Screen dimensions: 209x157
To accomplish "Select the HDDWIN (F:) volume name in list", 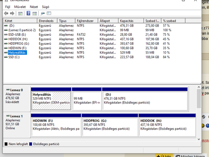I will (x=17, y=48).
